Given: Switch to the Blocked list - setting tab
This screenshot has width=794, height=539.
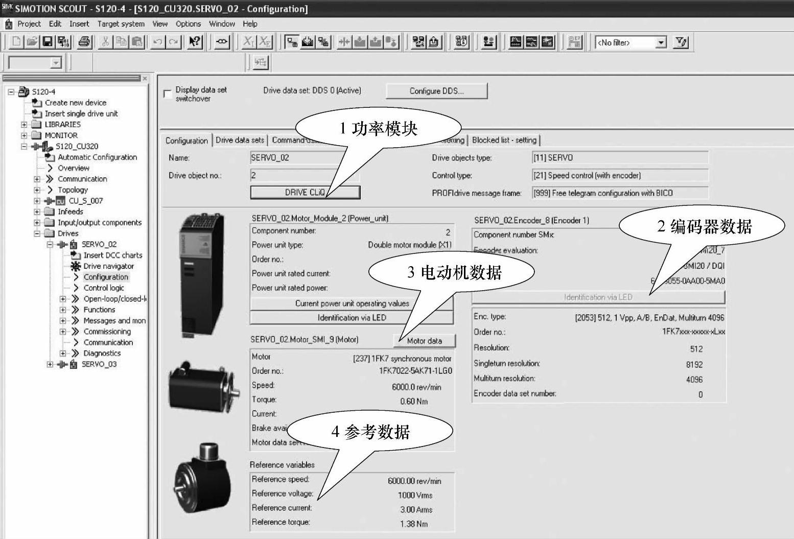Looking at the screenshot, I should tap(504, 140).
